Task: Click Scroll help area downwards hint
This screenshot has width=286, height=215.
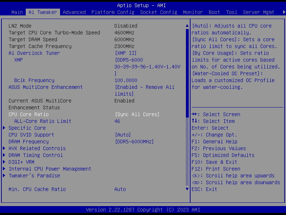Action: [x=236, y=182]
